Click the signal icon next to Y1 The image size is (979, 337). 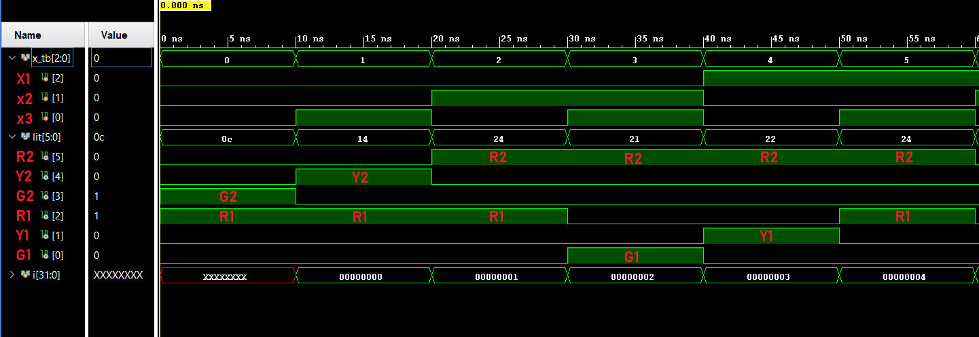(x=46, y=235)
